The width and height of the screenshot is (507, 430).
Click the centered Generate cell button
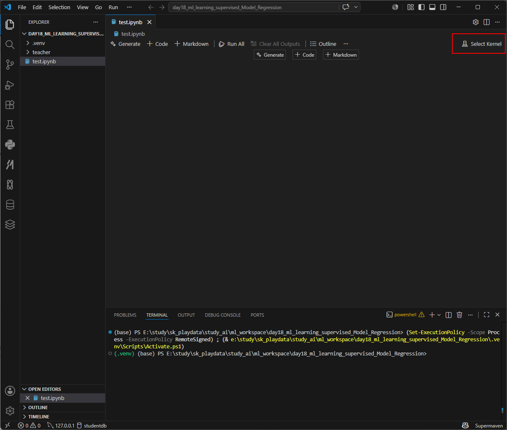coord(270,55)
